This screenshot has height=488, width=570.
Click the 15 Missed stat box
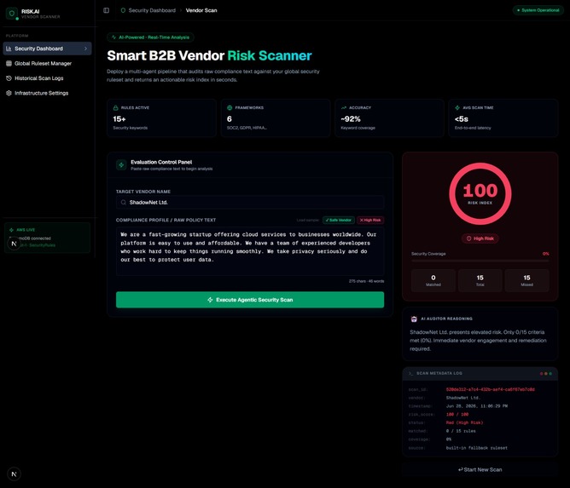(526, 280)
